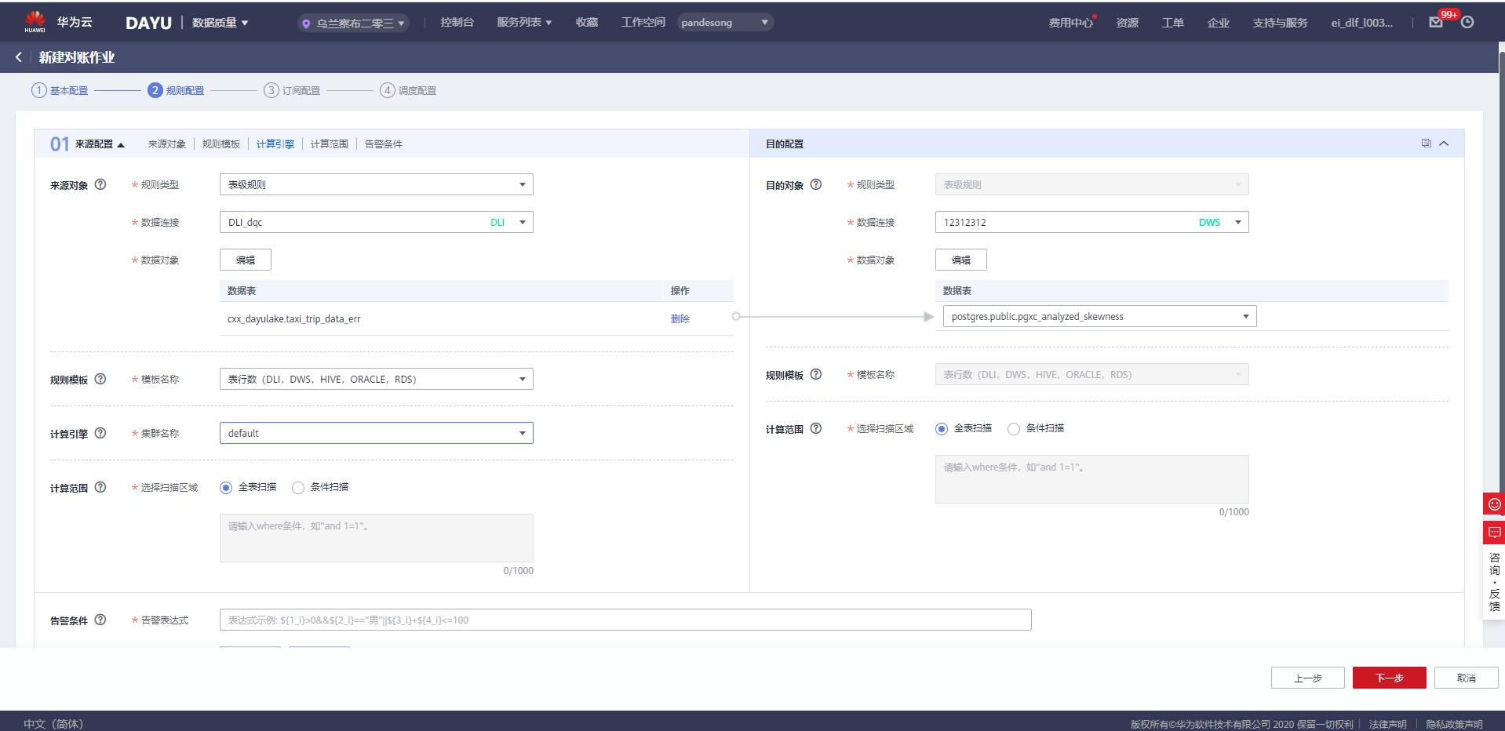
Task: Open source 规则类型 dropdown 表级规则
Action: pyautogui.click(x=377, y=184)
